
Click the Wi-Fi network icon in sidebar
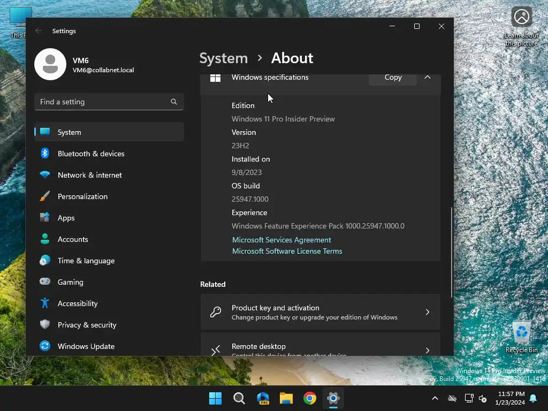[45, 174]
